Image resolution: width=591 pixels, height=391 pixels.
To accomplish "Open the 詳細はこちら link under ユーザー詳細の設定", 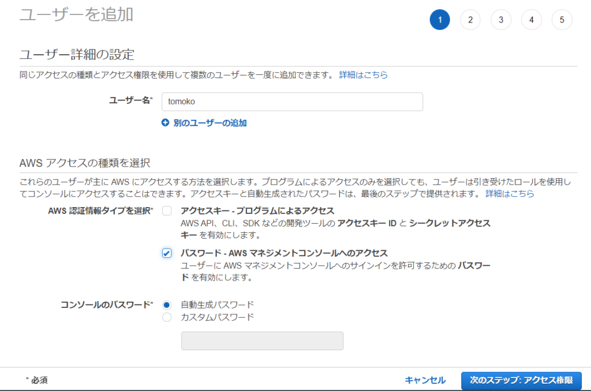I will [363, 75].
